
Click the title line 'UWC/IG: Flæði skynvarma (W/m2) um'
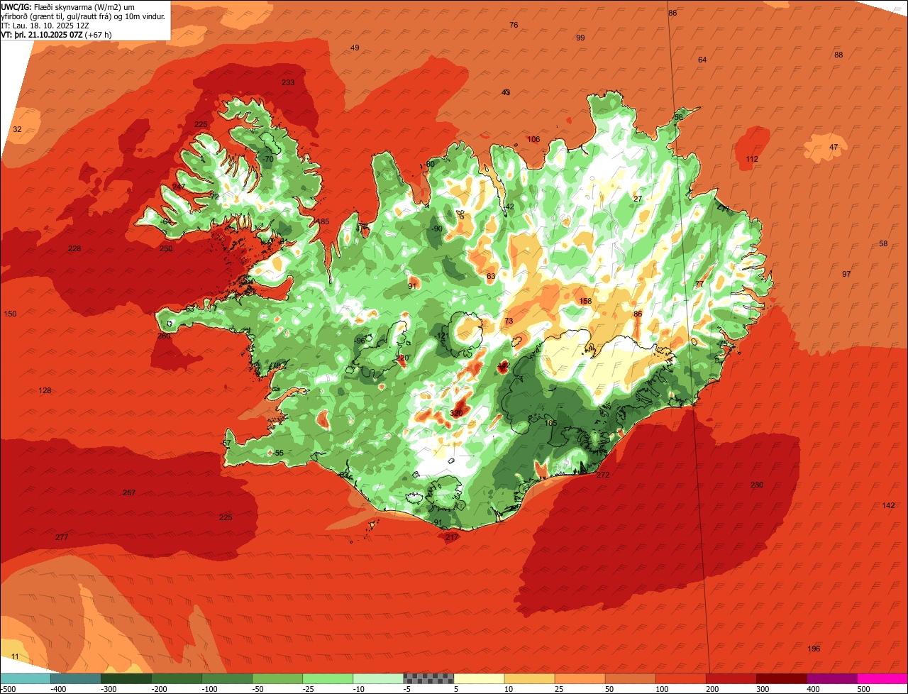[68, 7]
